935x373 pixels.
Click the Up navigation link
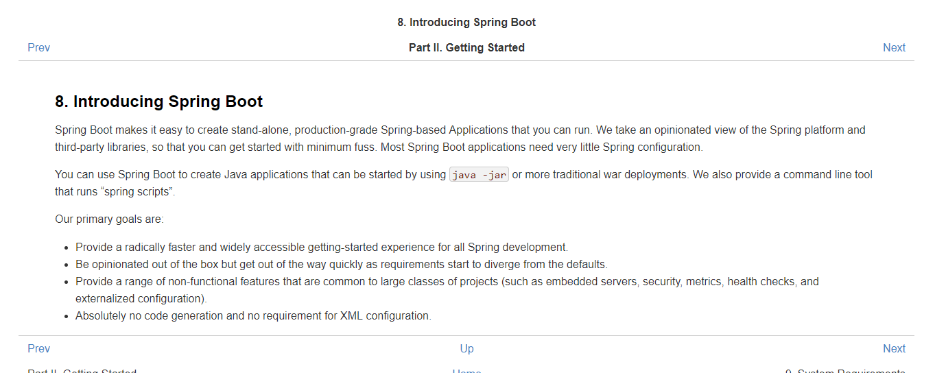coord(466,348)
